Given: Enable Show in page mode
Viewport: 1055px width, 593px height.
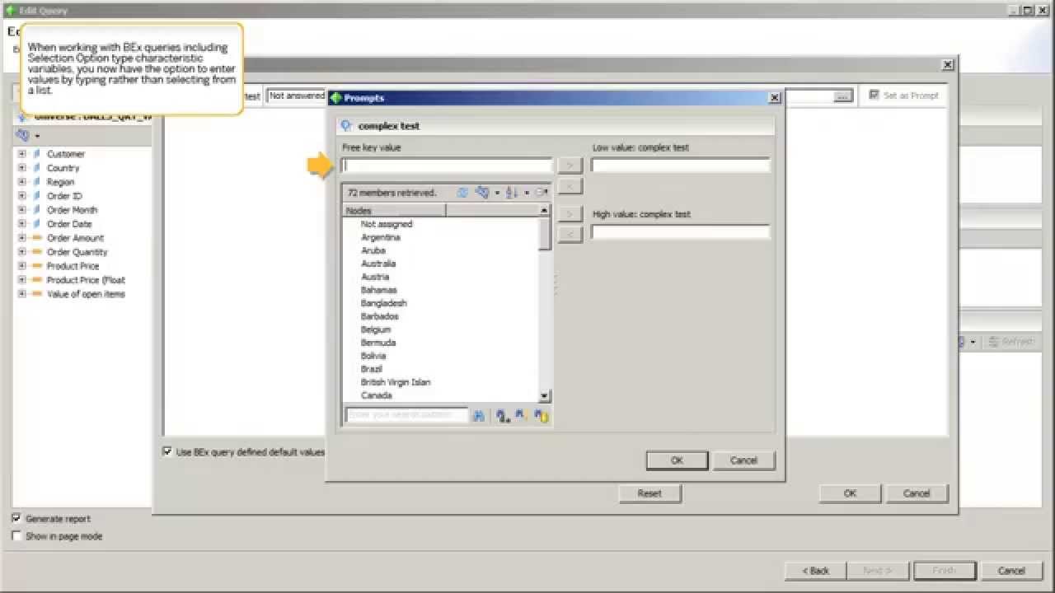Looking at the screenshot, I should pos(16,535).
